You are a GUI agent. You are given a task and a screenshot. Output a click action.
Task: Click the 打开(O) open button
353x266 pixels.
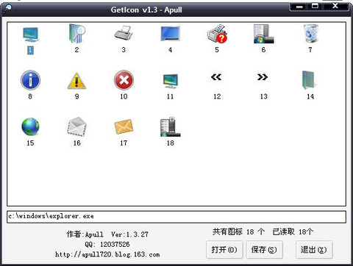tap(224, 250)
